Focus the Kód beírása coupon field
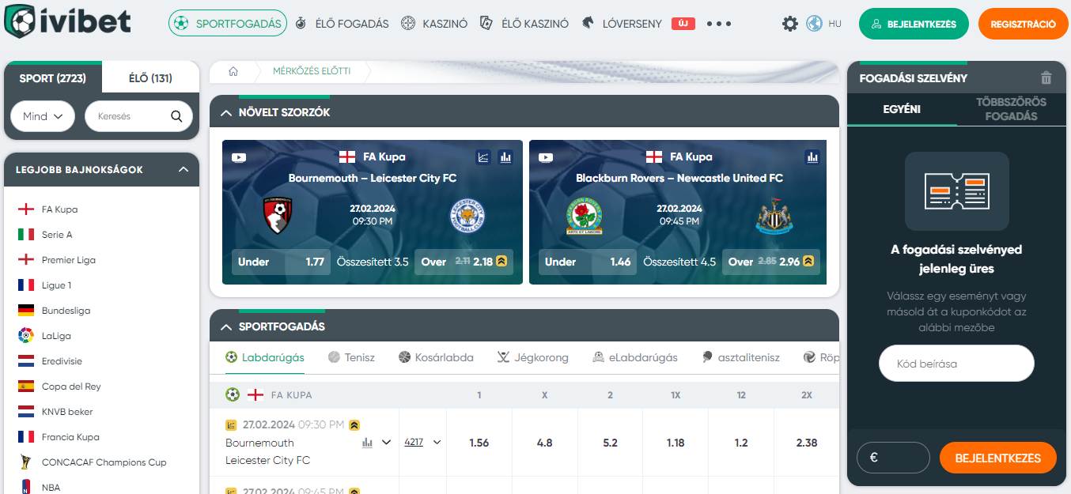The width and height of the screenshot is (1071, 494). [956, 364]
